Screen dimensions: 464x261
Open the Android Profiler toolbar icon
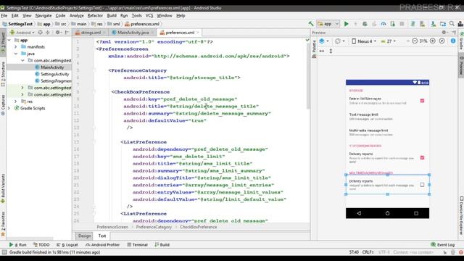click(384, 24)
